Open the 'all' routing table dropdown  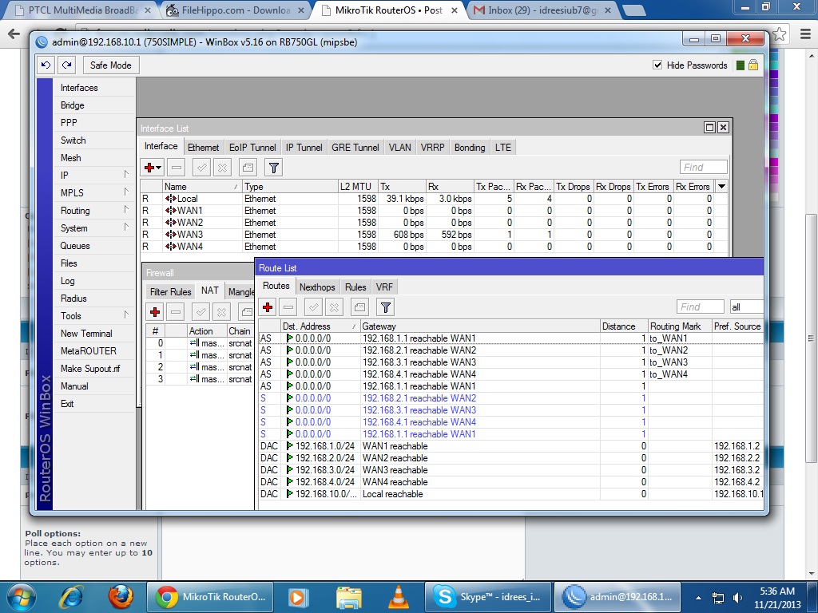point(746,307)
